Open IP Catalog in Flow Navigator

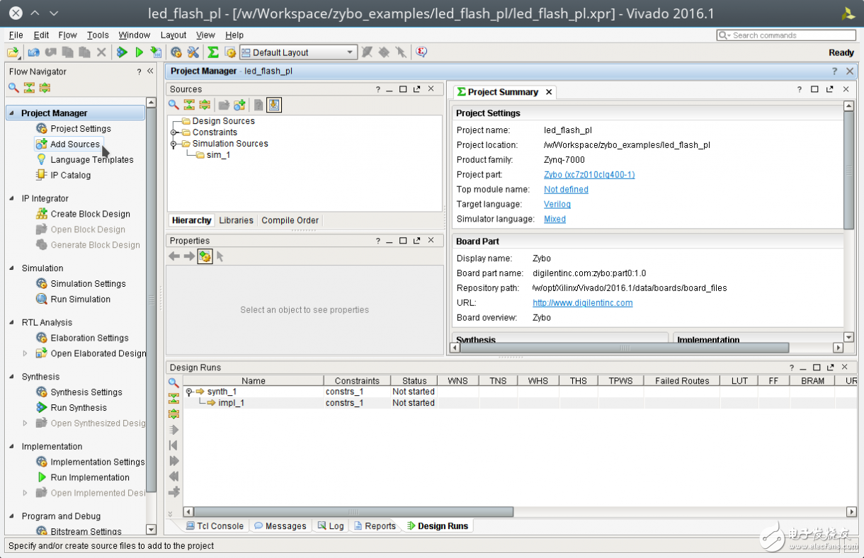[70, 175]
